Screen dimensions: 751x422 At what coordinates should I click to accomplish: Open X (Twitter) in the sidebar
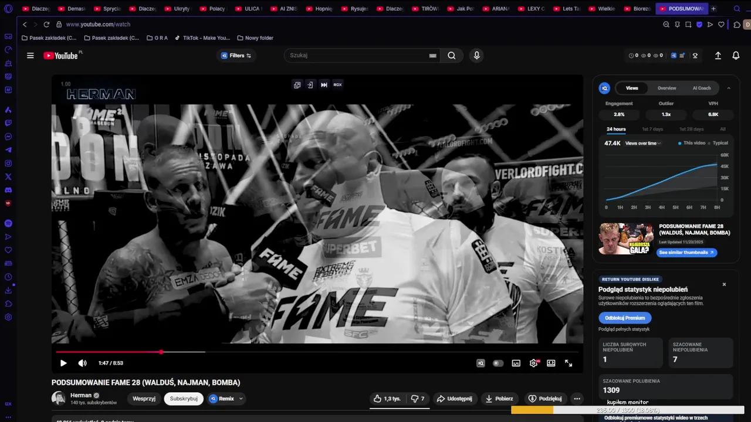tap(8, 176)
